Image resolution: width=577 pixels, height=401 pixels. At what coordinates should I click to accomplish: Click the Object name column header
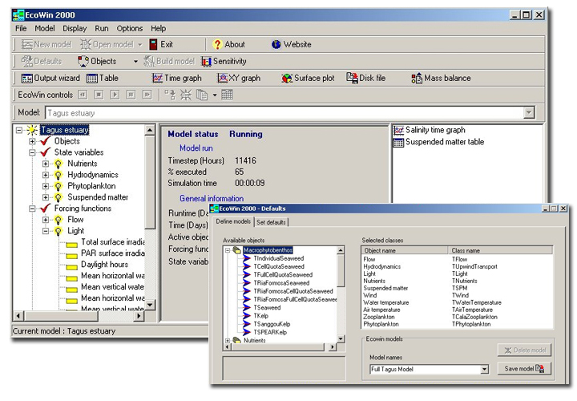pyautogui.click(x=405, y=250)
